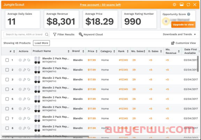Click the vertical scrollbar thumb
This screenshot has width=201, height=140.
pos(198,64)
